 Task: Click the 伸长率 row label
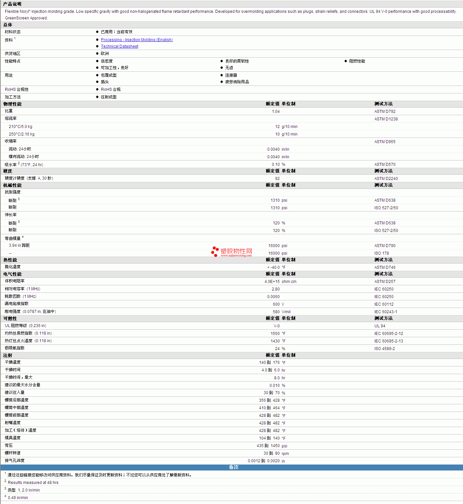point(11,215)
